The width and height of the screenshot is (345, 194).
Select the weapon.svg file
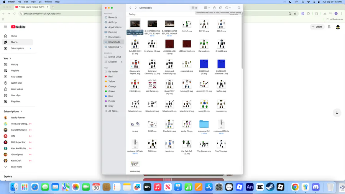pos(135,166)
